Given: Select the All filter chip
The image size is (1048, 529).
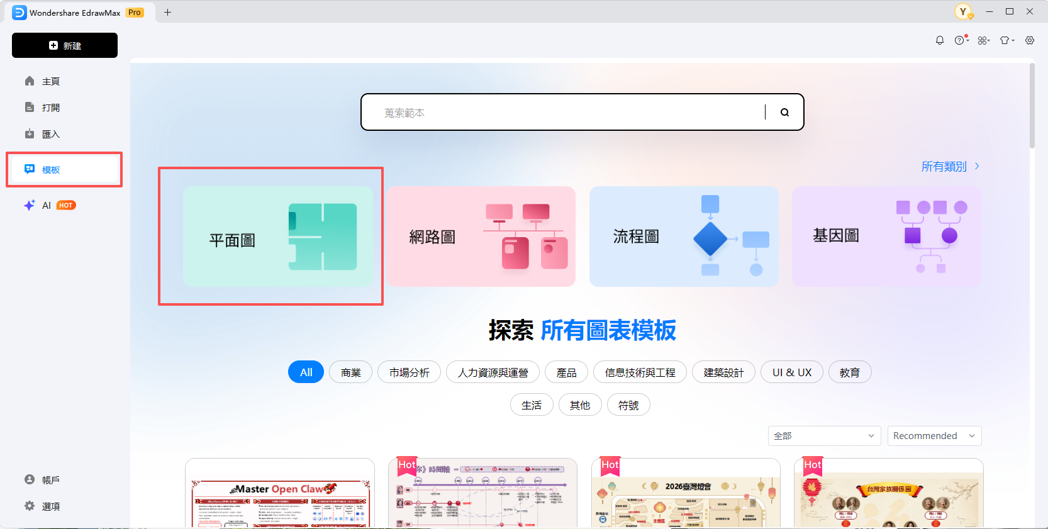Looking at the screenshot, I should [306, 372].
